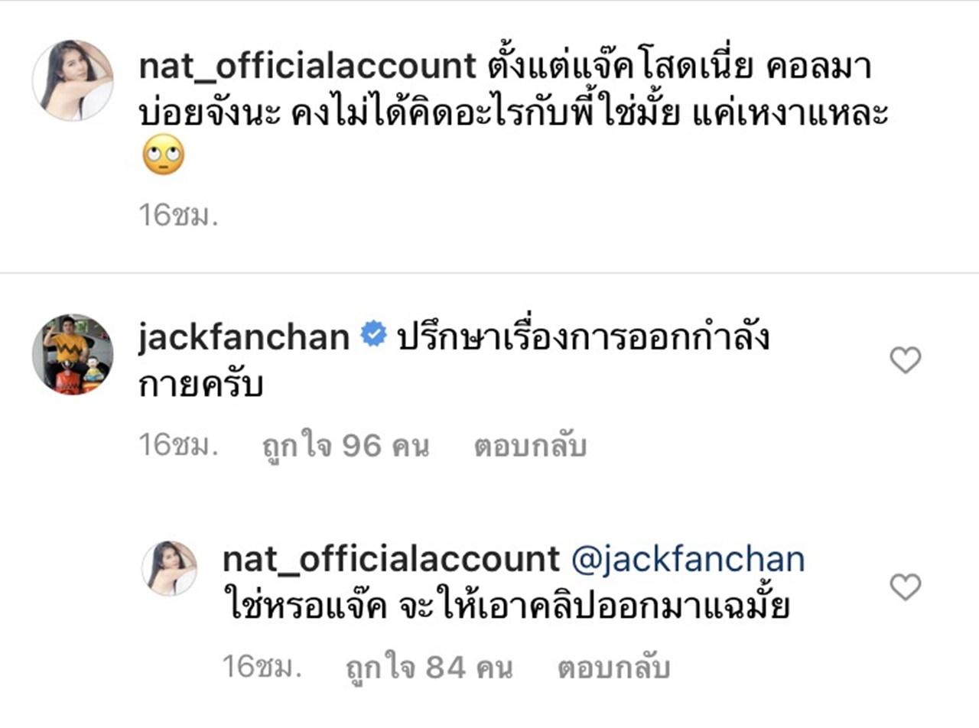Click jackfanchan's comment text ปรึกษาเรื่องการออกกำลังกายครับ
This screenshot has width=979, height=728.
(x=454, y=361)
